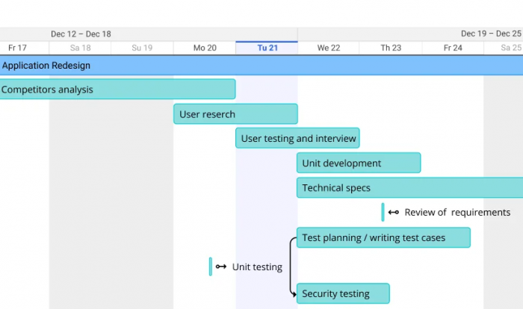
Task: Click the Security testing task bar
Action: click(x=343, y=293)
